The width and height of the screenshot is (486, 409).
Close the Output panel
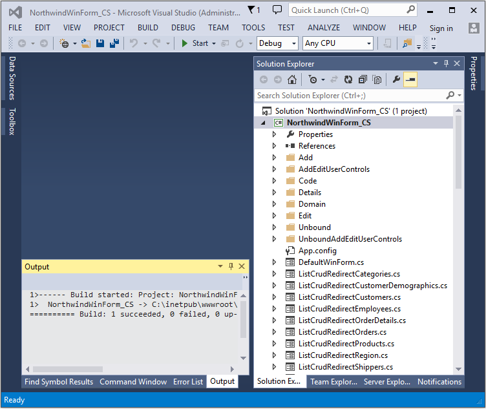[x=242, y=266]
